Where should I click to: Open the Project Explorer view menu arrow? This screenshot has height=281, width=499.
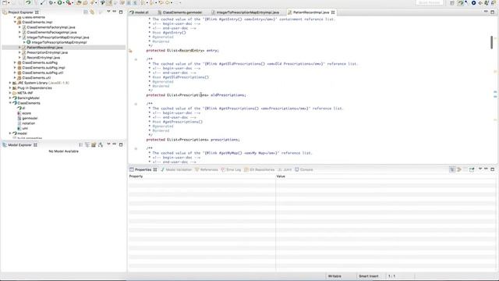point(108,12)
